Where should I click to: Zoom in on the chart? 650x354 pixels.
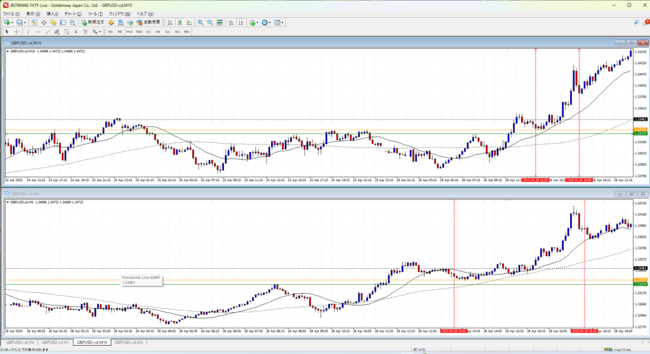(x=200, y=23)
